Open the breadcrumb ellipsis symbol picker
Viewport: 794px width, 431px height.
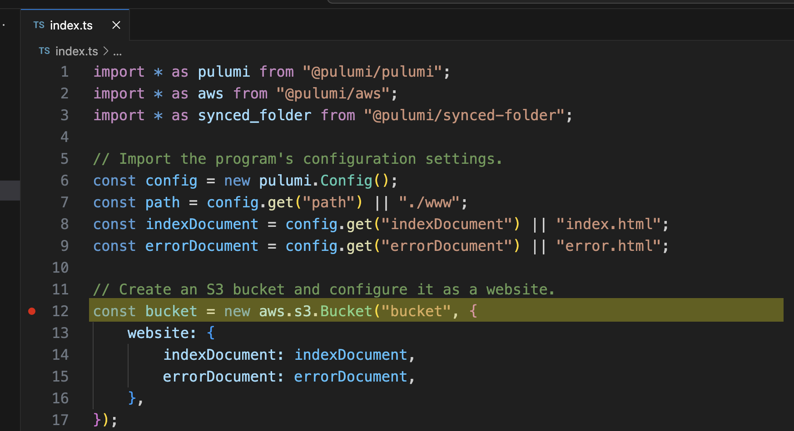coord(117,52)
